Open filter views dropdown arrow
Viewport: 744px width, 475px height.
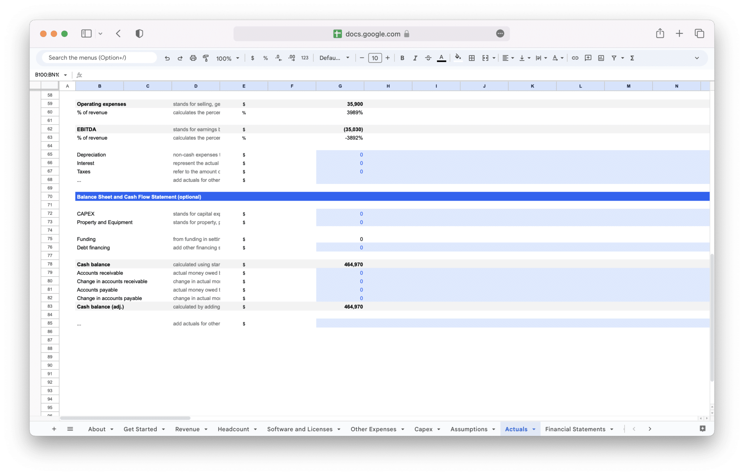pos(622,58)
